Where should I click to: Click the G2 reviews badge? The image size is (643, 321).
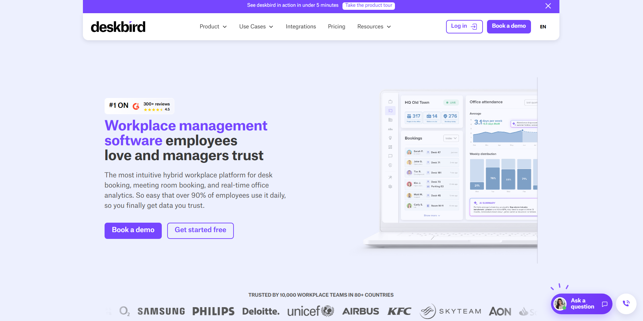139,106
